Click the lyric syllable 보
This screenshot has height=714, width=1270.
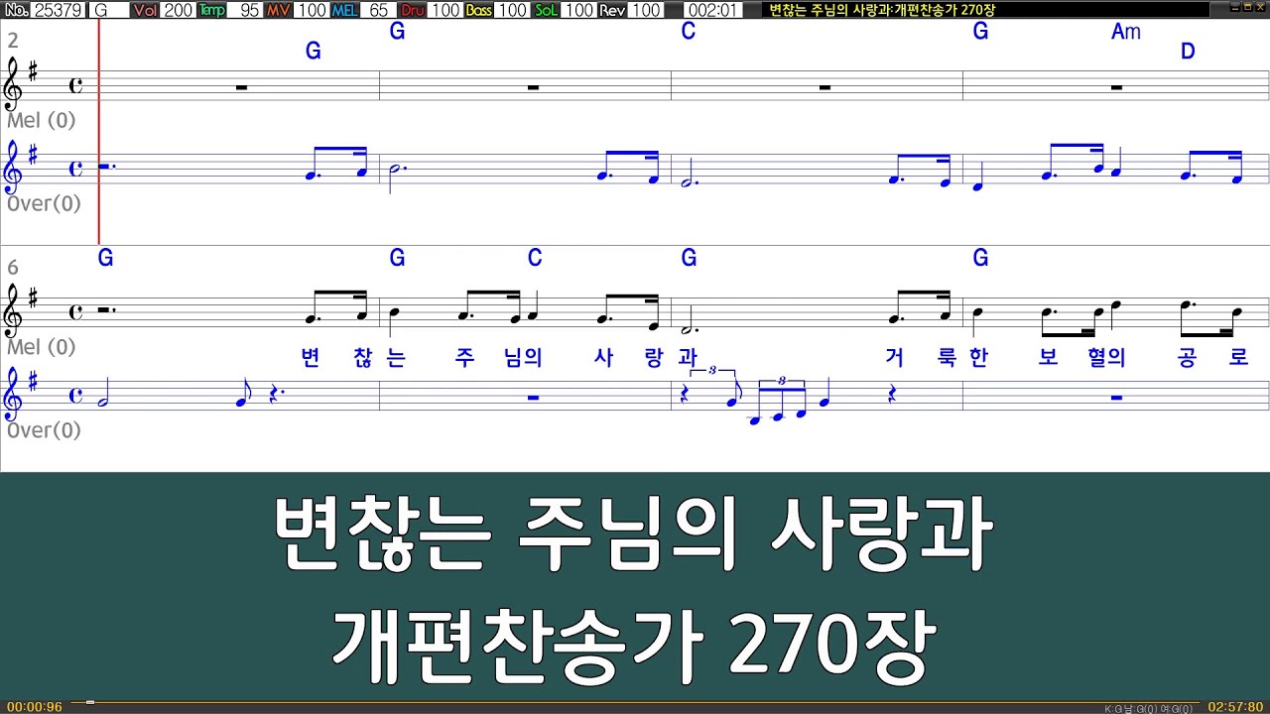coord(1048,358)
